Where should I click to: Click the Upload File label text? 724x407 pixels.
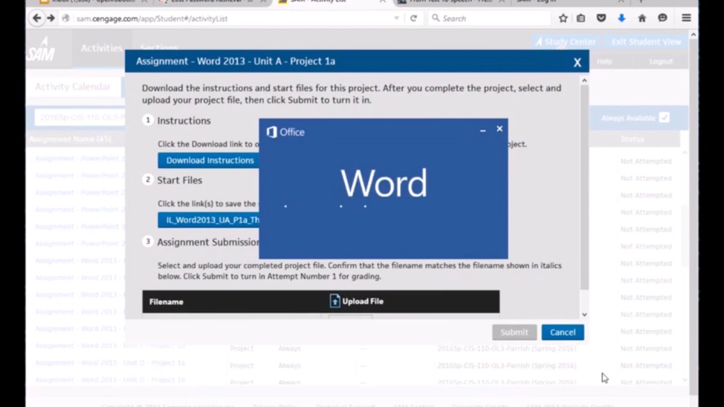coord(363,301)
